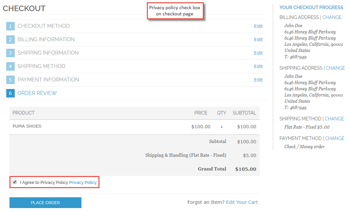Click the step 6 number badge

(x=10, y=93)
